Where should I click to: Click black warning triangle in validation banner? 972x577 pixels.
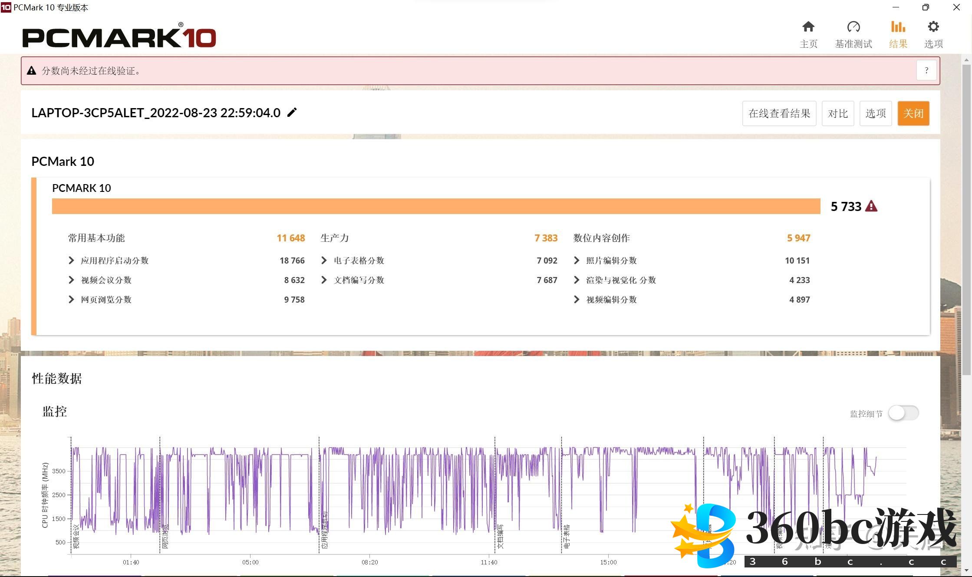31,71
